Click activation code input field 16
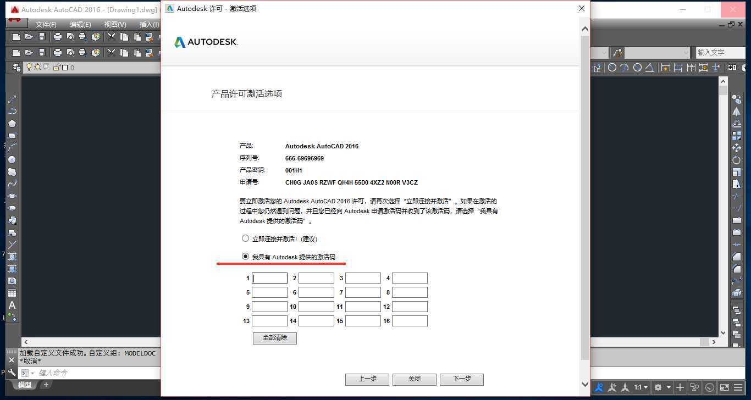The height and width of the screenshot is (400, 751). [x=410, y=321]
